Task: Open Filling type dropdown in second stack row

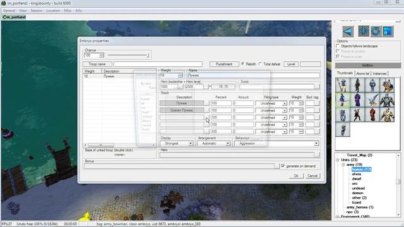Action: [x=285, y=110]
